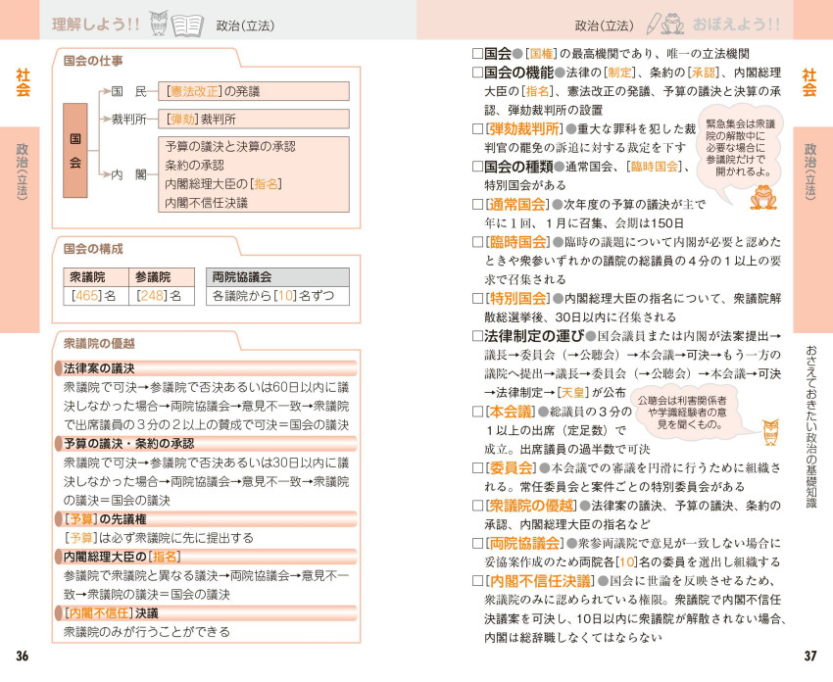Click the page number 36
The height and width of the screenshot is (682, 833).
tap(22, 656)
